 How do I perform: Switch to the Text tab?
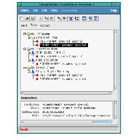tap(24, 26)
